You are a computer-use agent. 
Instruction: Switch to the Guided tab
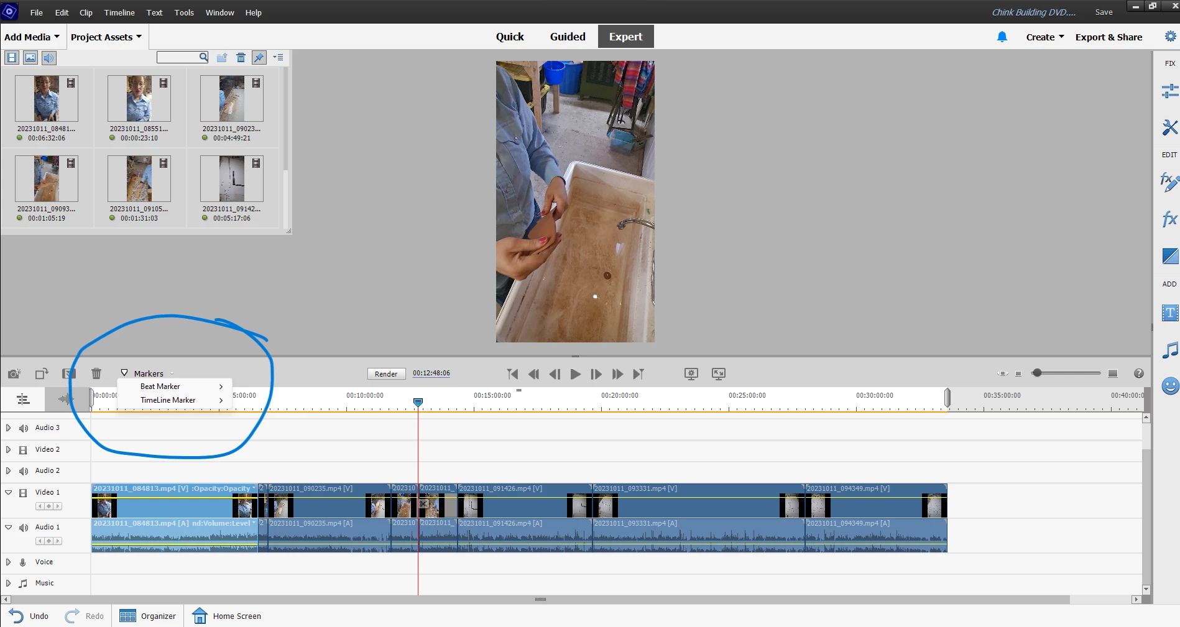point(568,37)
